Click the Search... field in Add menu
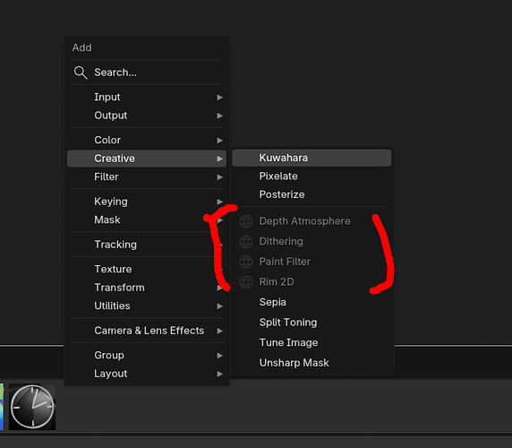 tap(147, 73)
